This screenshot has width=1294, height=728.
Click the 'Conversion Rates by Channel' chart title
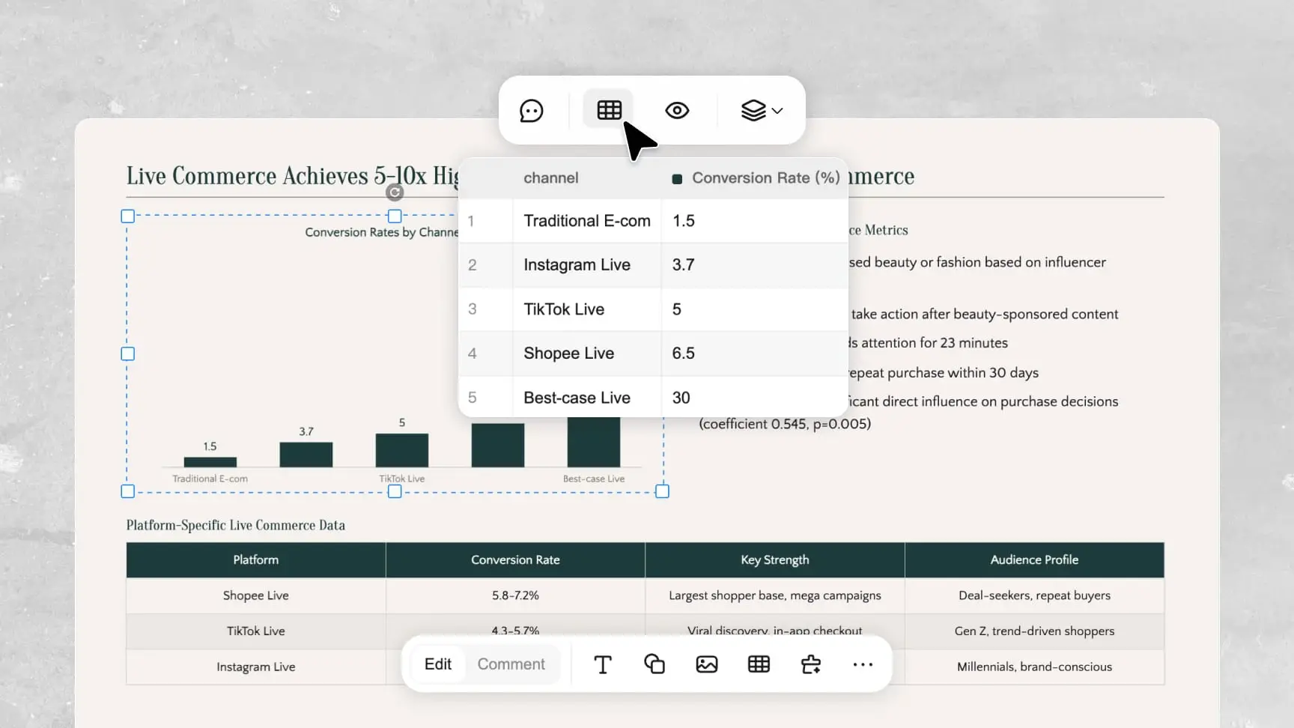(382, 232)
